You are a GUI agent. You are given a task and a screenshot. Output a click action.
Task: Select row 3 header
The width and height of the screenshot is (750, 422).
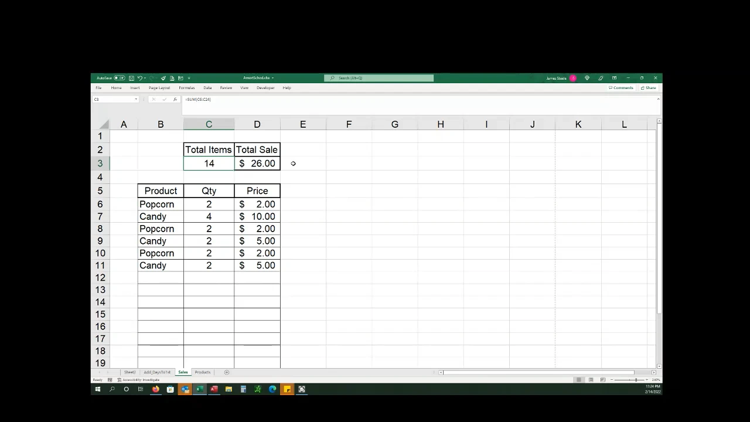100,164
